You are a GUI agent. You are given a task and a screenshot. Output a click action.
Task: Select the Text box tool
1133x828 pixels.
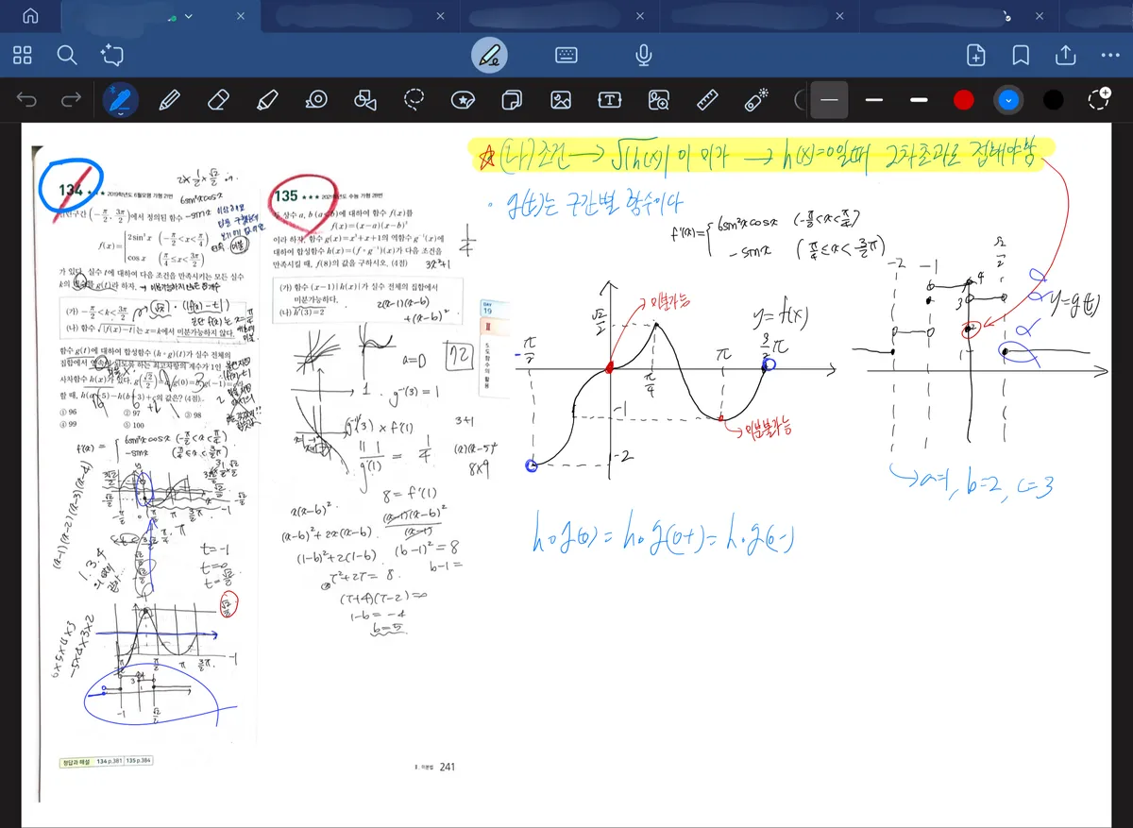pyautogui.click(x=610, y=99)
